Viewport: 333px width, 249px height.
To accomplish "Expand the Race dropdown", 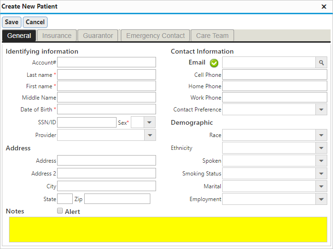I will [x=321, y=135].
